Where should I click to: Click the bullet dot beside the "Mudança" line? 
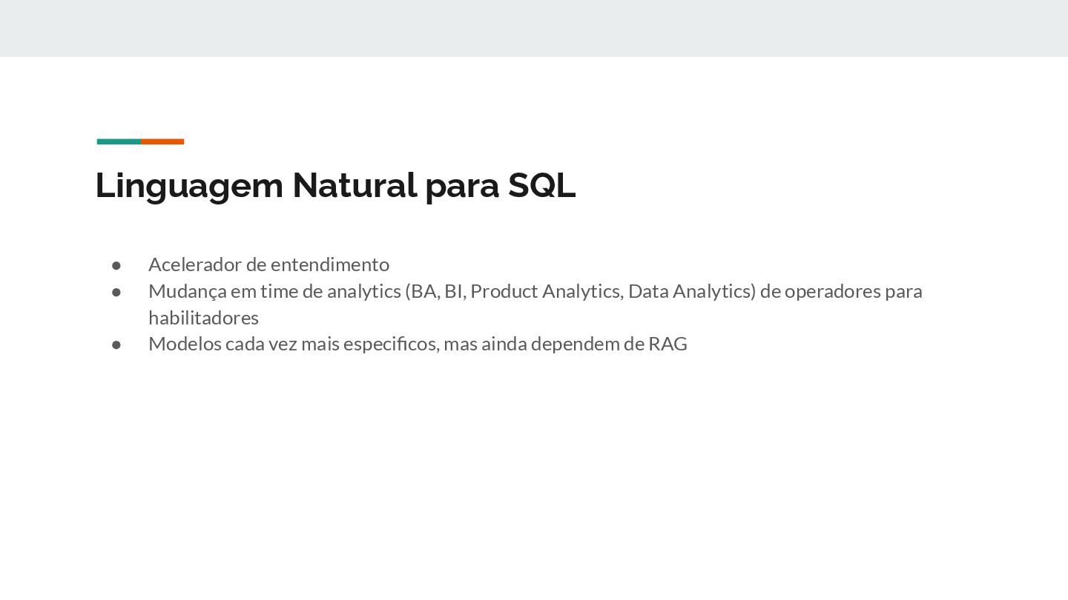tap(116, 292)
